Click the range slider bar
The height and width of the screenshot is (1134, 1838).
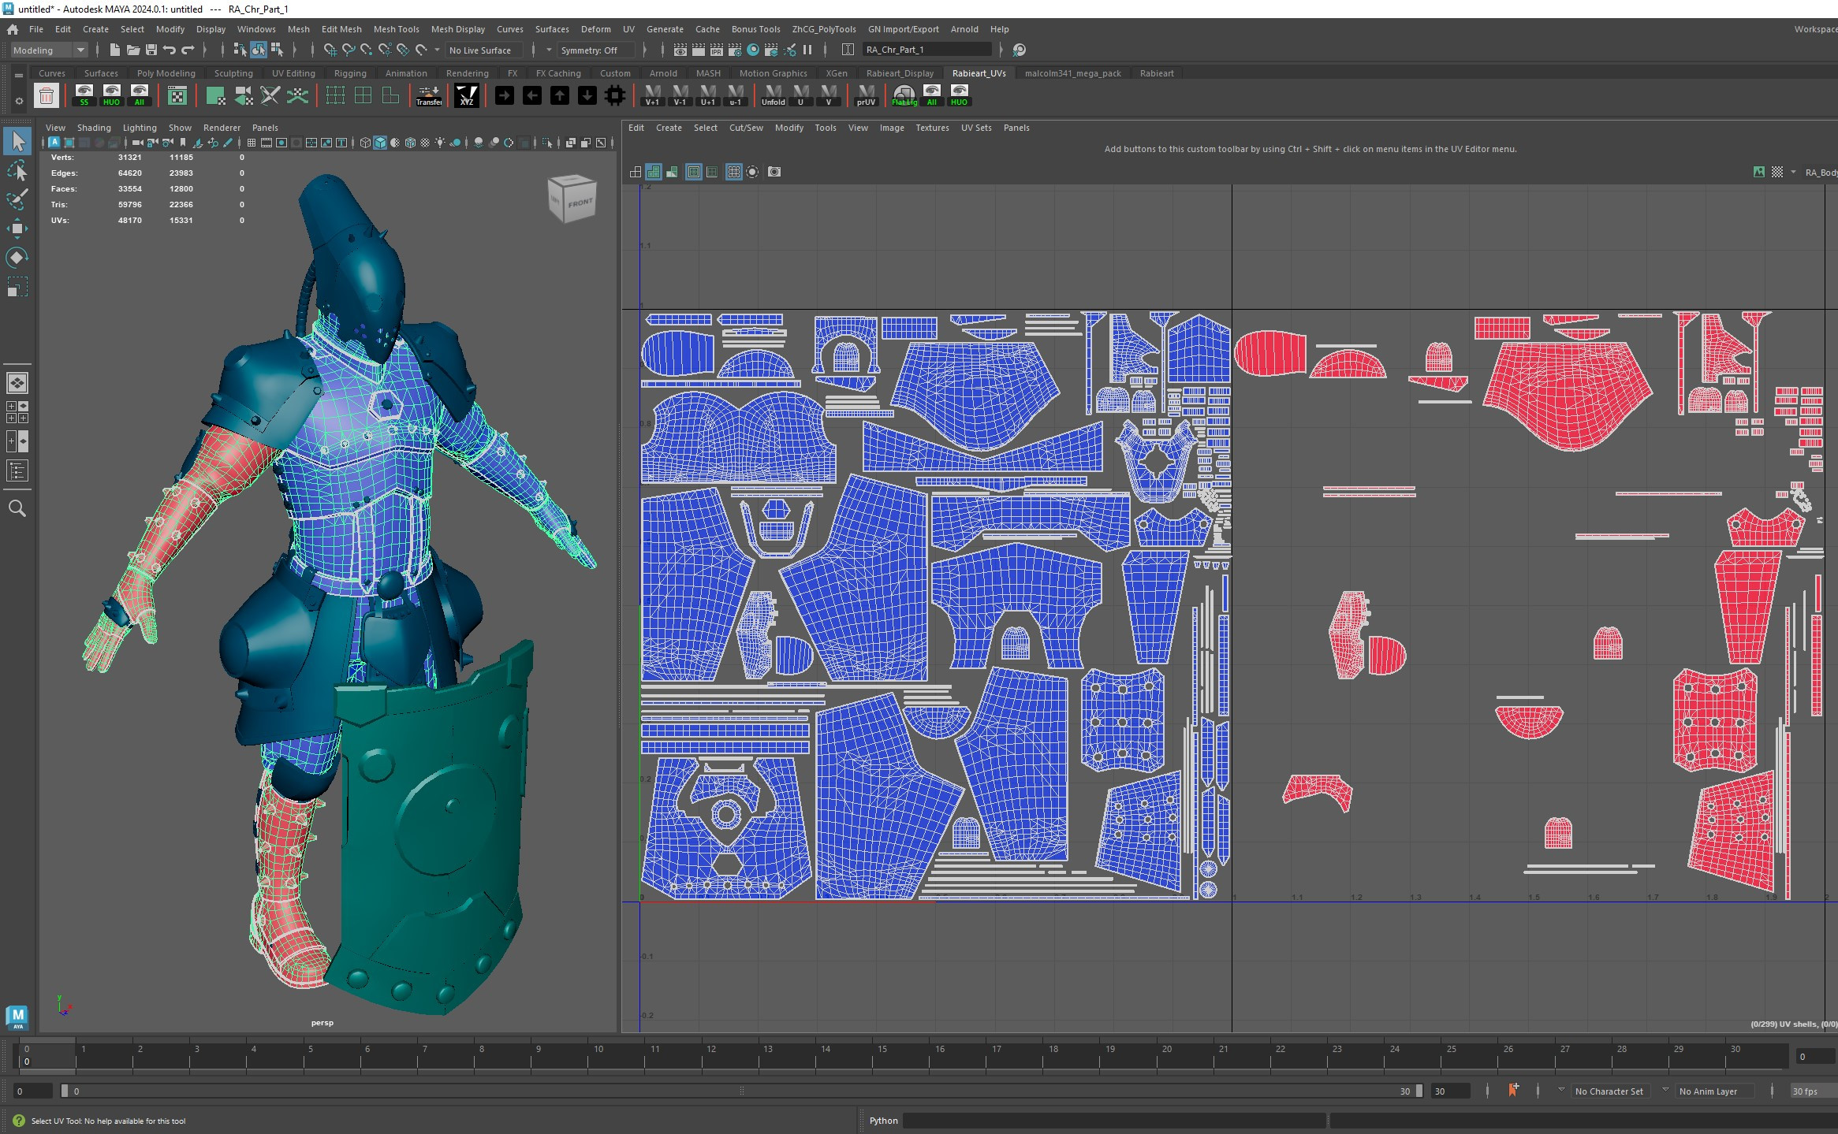click(741, 1091)
